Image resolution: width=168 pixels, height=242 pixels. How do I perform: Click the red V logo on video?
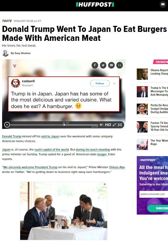click(14, 66)
